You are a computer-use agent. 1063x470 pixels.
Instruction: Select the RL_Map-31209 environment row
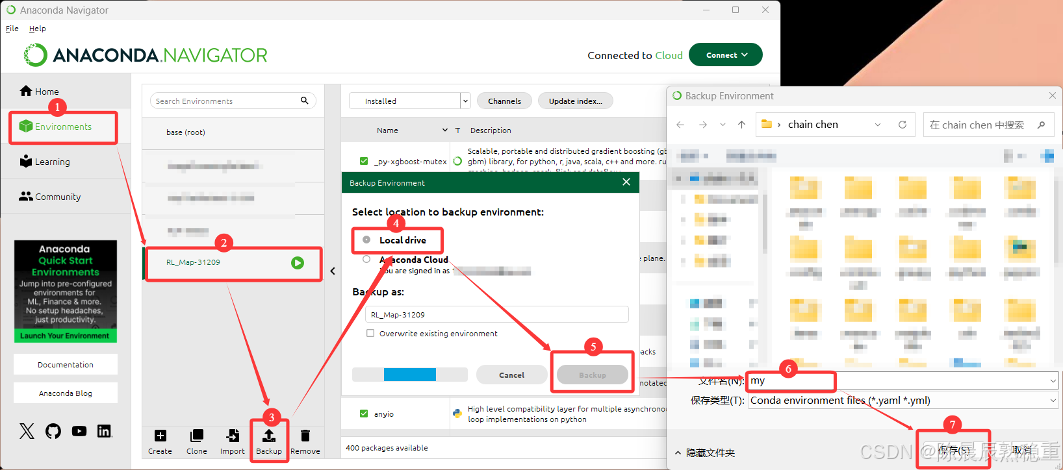coord(233,262)
